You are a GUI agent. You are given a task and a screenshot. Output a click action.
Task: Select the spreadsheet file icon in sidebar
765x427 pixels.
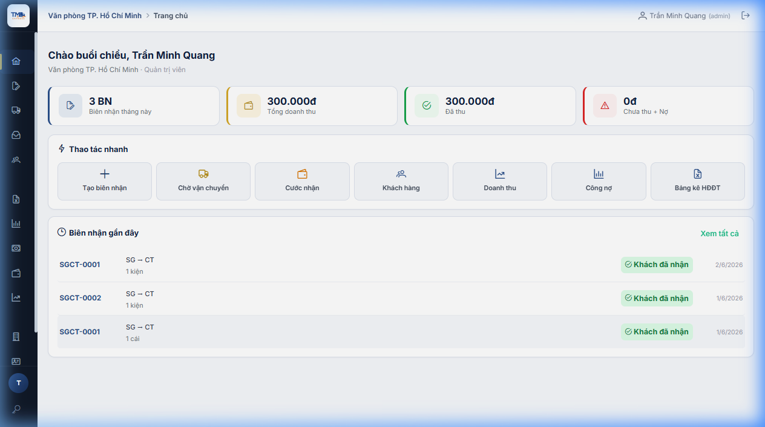point(16,199)
